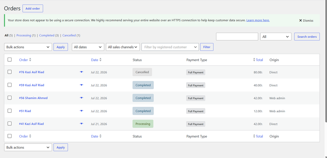Screen dimensions: 327x158
Task: Preview order #56 Shamim Ahmed eye icon
Action: coord(81,98)
